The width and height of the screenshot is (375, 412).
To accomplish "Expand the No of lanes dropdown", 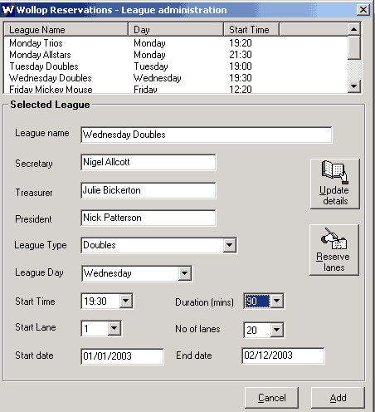I will pos(277,330).
